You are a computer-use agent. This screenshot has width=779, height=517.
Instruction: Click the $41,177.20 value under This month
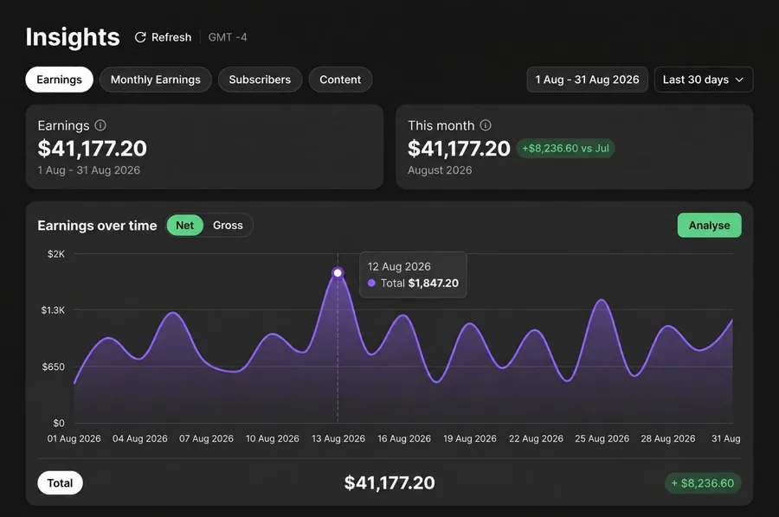(x=459, y=149)
